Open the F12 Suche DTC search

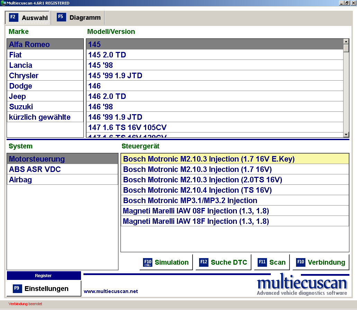[223, 262]
